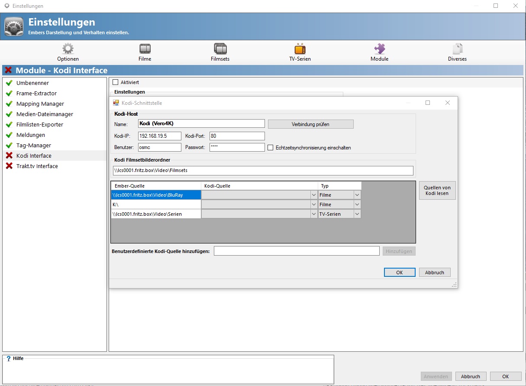Click OK in the main Einstellungen window
This screenshot has width=526, height=386.
(x=505, y=376)
